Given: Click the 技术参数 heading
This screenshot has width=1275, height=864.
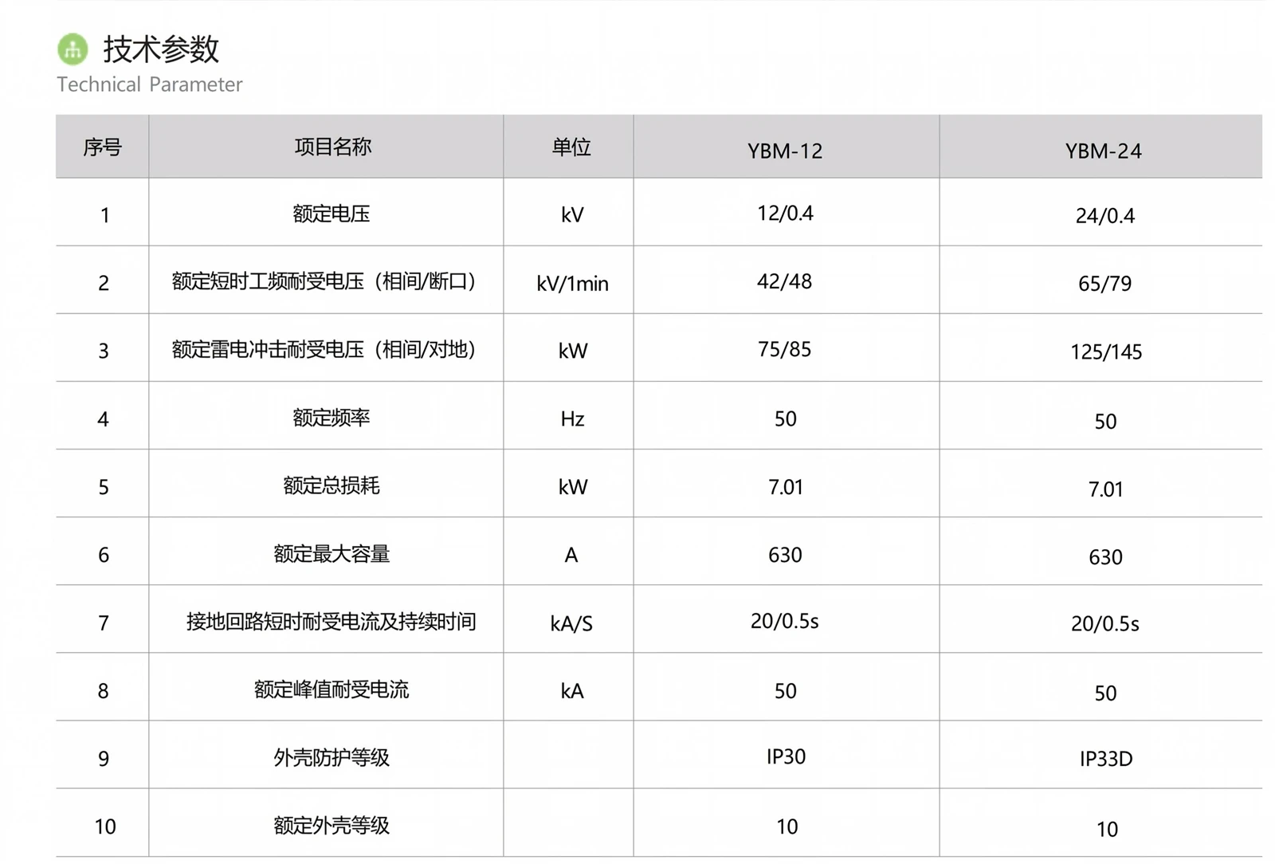Looking at the screenshot, I should pos(161,49).
